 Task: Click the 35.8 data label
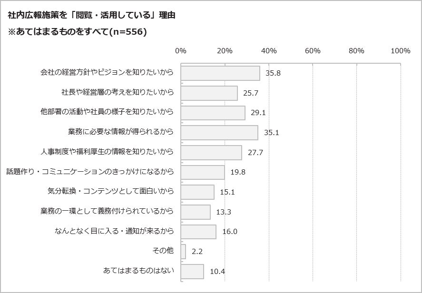[273, 73]
